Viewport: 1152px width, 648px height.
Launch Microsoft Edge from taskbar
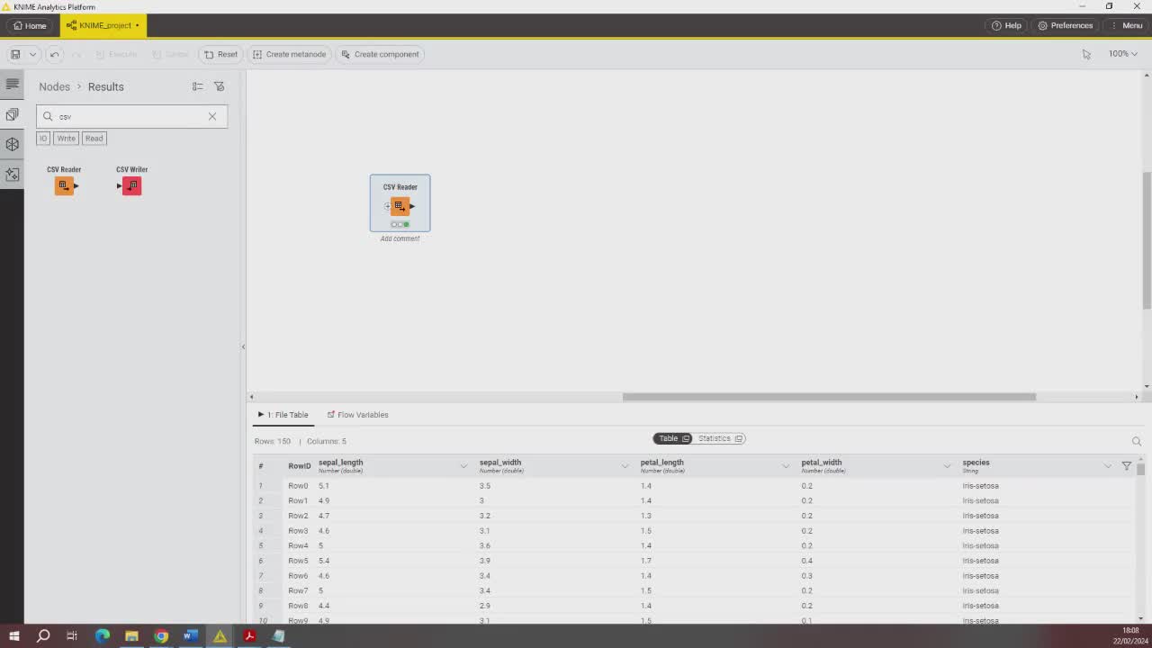point(102,636)
